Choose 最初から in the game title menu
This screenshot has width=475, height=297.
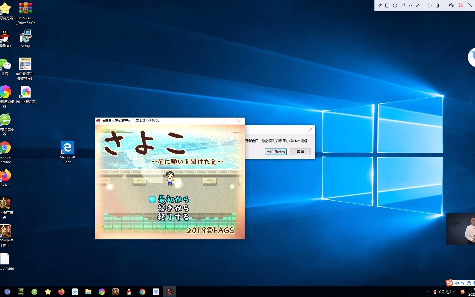(173, 199)
